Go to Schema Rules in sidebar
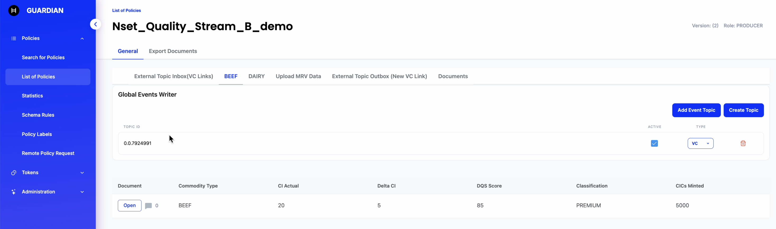 (38, 115)
